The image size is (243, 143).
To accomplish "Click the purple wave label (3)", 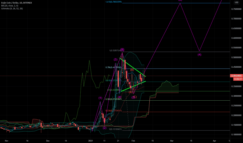I will pyautogui.click(x=116, y=59).
